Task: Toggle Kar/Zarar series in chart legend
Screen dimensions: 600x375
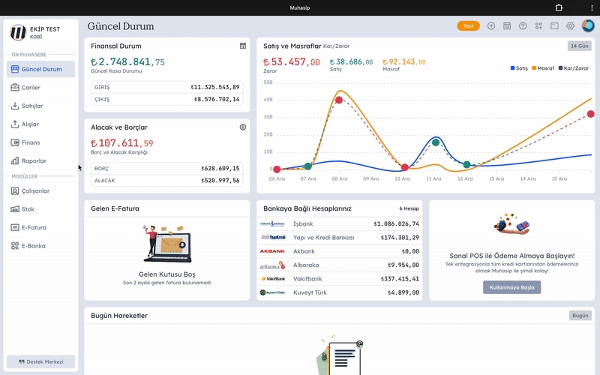Action: 574,68
